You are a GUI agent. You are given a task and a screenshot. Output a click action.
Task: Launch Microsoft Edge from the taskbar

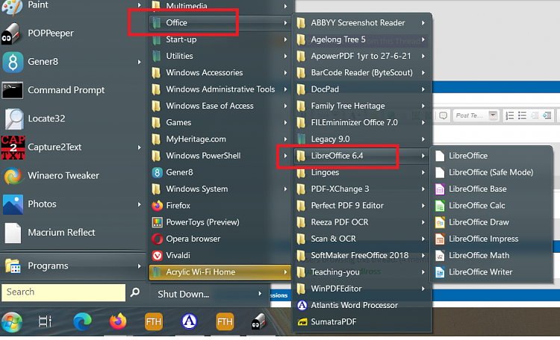pos(82,322)
